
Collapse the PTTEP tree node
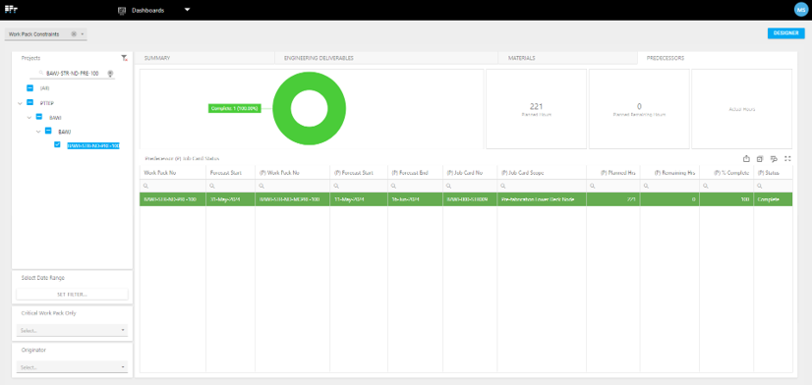[21, 103]
